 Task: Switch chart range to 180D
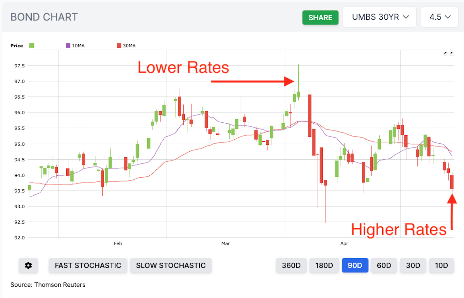point(324,265)
